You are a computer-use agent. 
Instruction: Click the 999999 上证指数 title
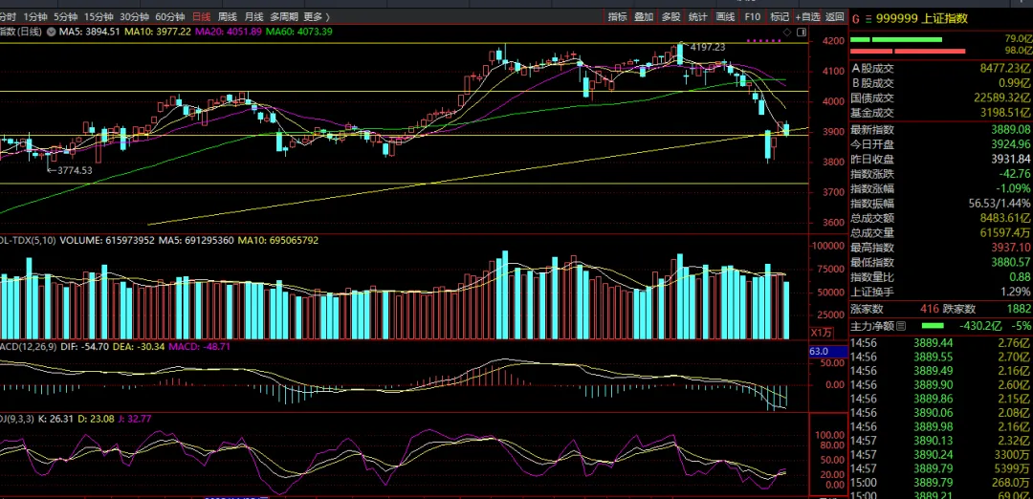(x=920, y=19)
